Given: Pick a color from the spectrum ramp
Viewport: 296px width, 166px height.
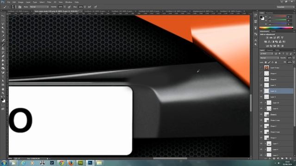Looking at the screenshot, I should [277, 28].
